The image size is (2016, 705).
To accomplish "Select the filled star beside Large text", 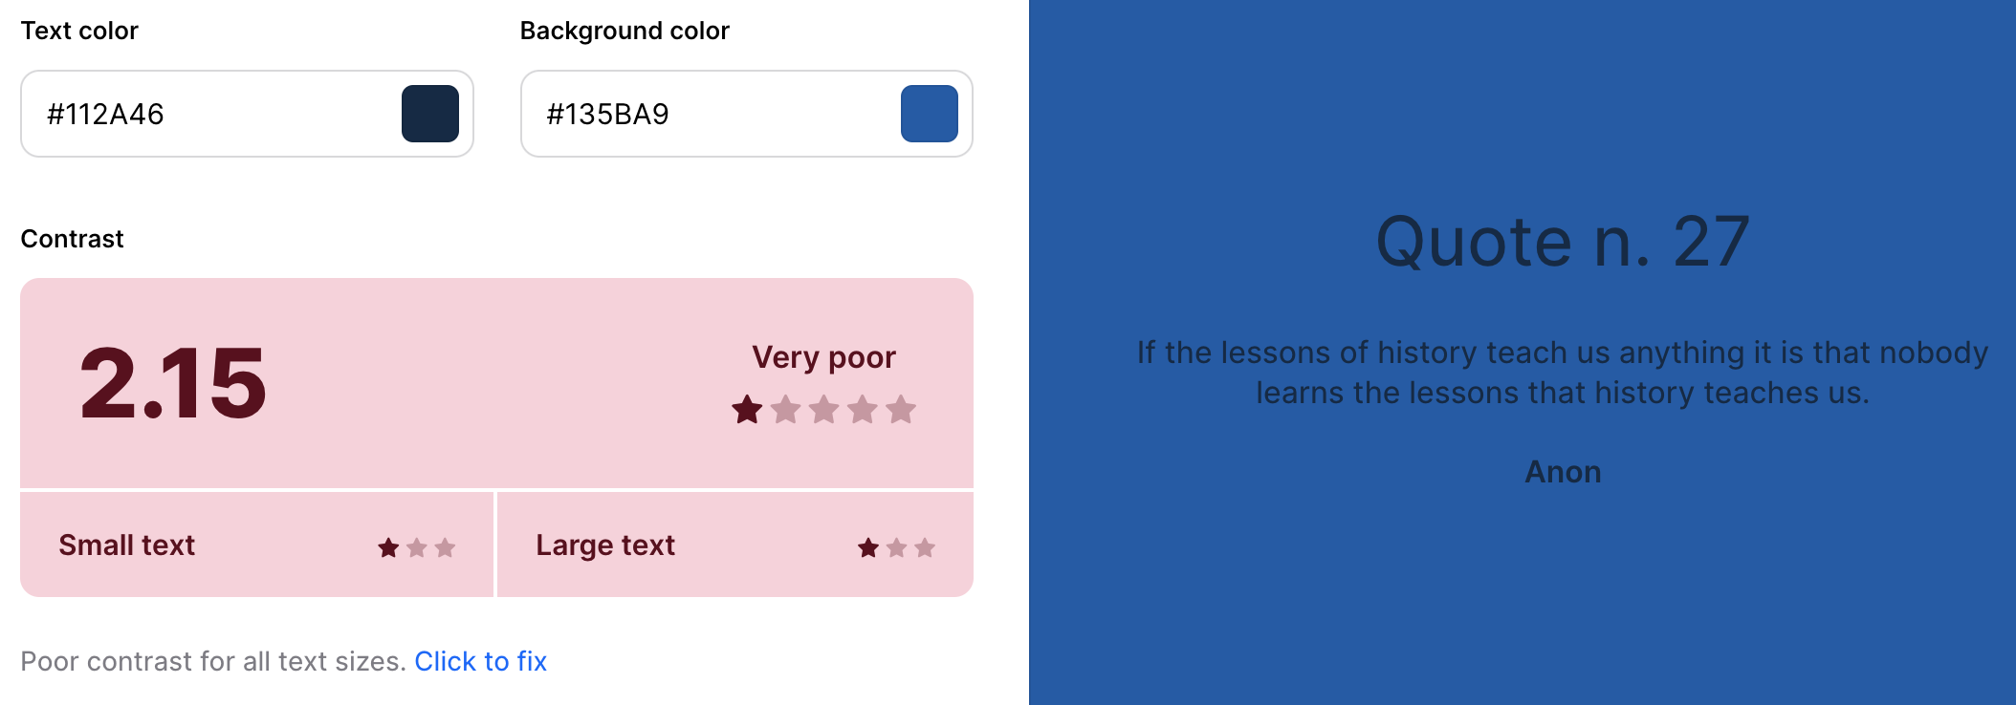I will 867,547.
